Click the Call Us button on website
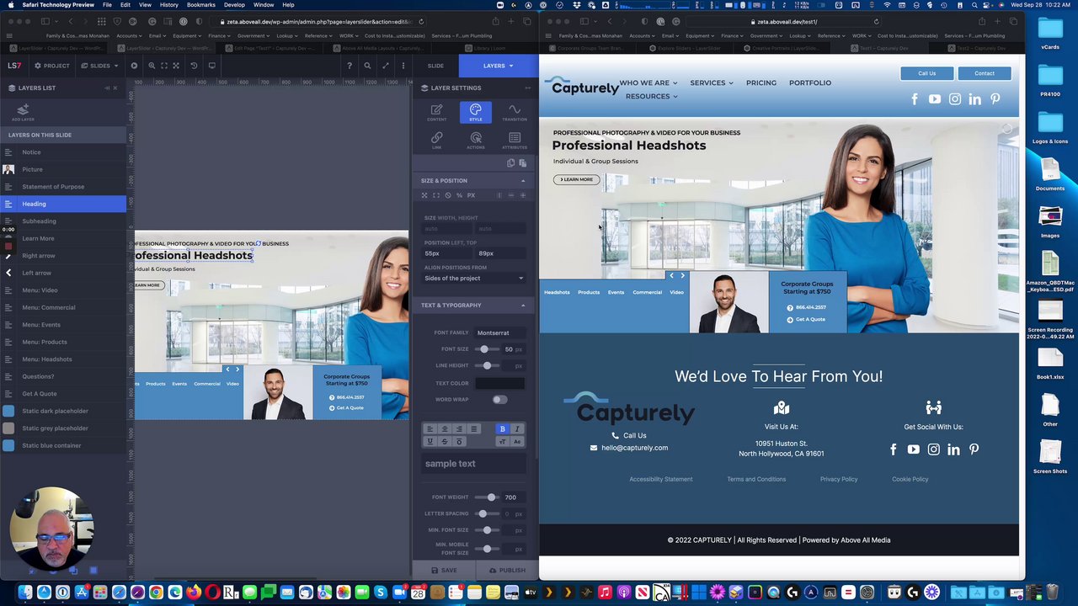 (x=926, y=73)
